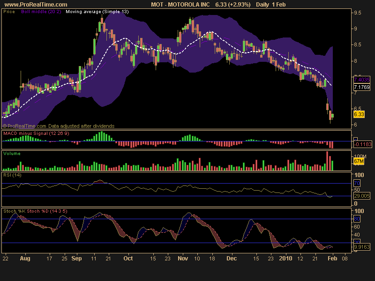This screenshot has height=281, width=375.
Task: Click the Stoch %D (14 3 5) label
Action: (x=47, y=211)
